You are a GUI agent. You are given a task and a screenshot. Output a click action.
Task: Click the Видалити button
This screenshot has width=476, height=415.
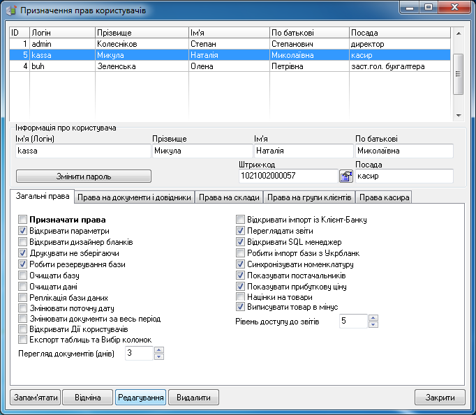pos(193,398)
